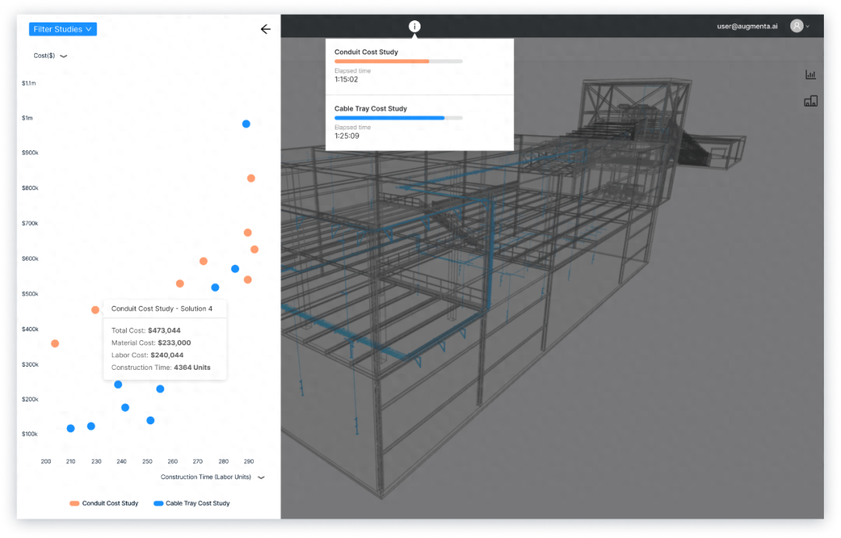Open the user avatar icon

coord(797,26)
